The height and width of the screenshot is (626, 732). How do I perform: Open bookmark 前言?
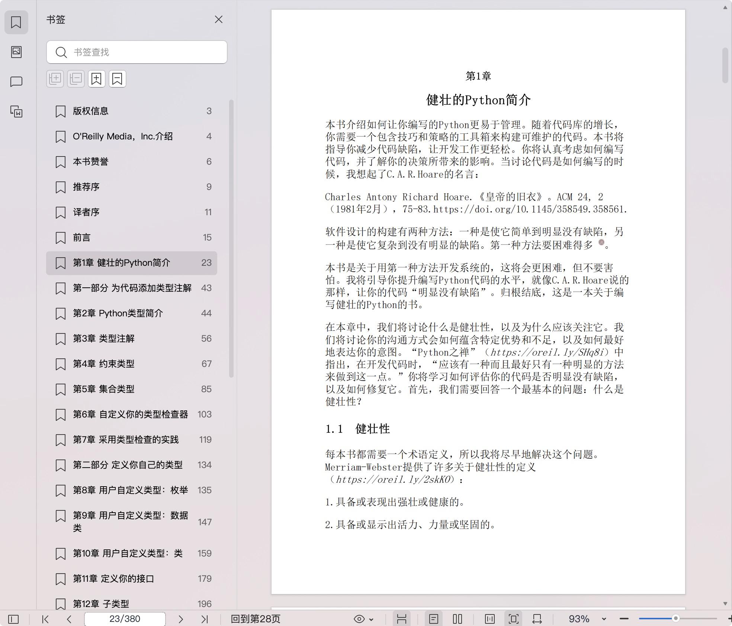(132, 237)
